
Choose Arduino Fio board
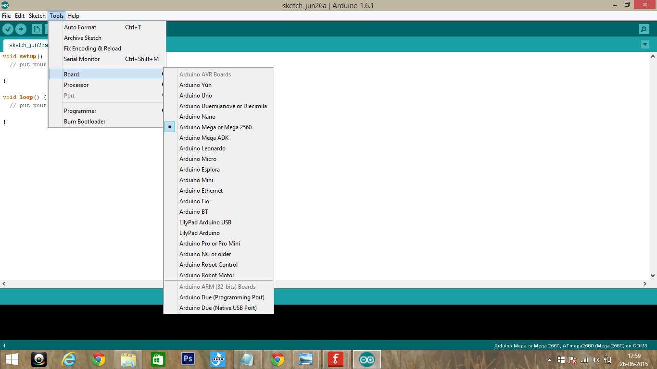click(x=219, y=201)
